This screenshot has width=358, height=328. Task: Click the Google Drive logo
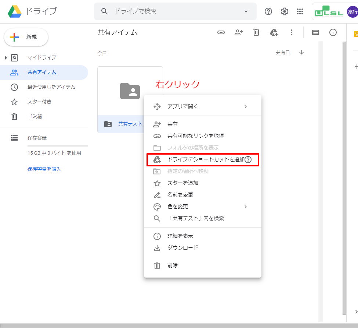tap(15, 11)
